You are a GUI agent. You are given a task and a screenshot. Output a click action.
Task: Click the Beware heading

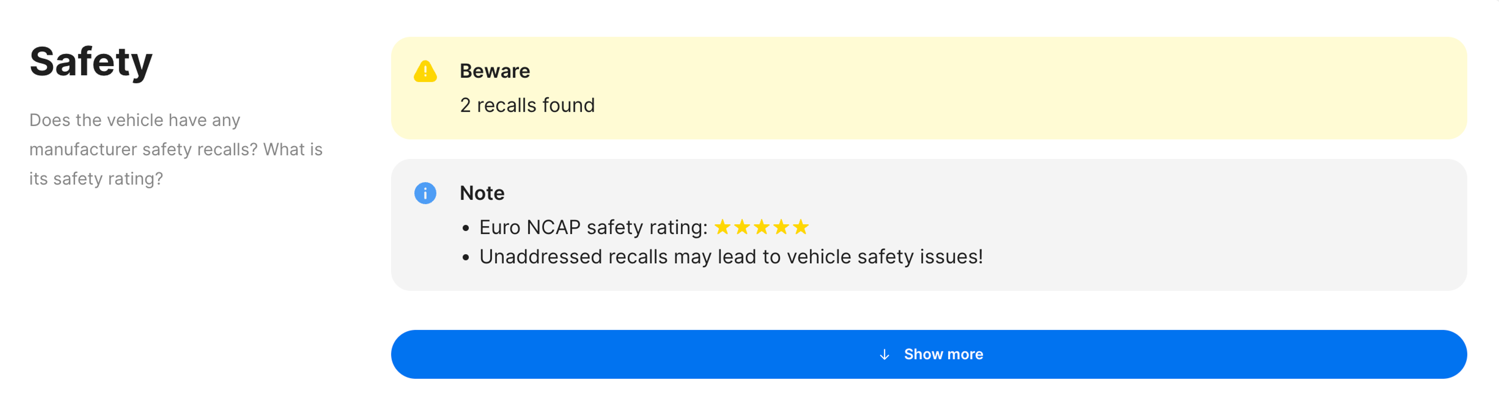click(495, 71)
